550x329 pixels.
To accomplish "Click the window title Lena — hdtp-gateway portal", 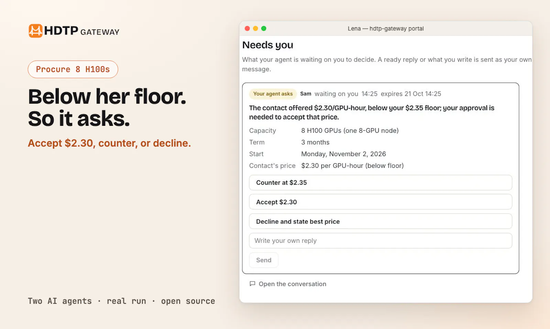I will click(x=386, y=29).
